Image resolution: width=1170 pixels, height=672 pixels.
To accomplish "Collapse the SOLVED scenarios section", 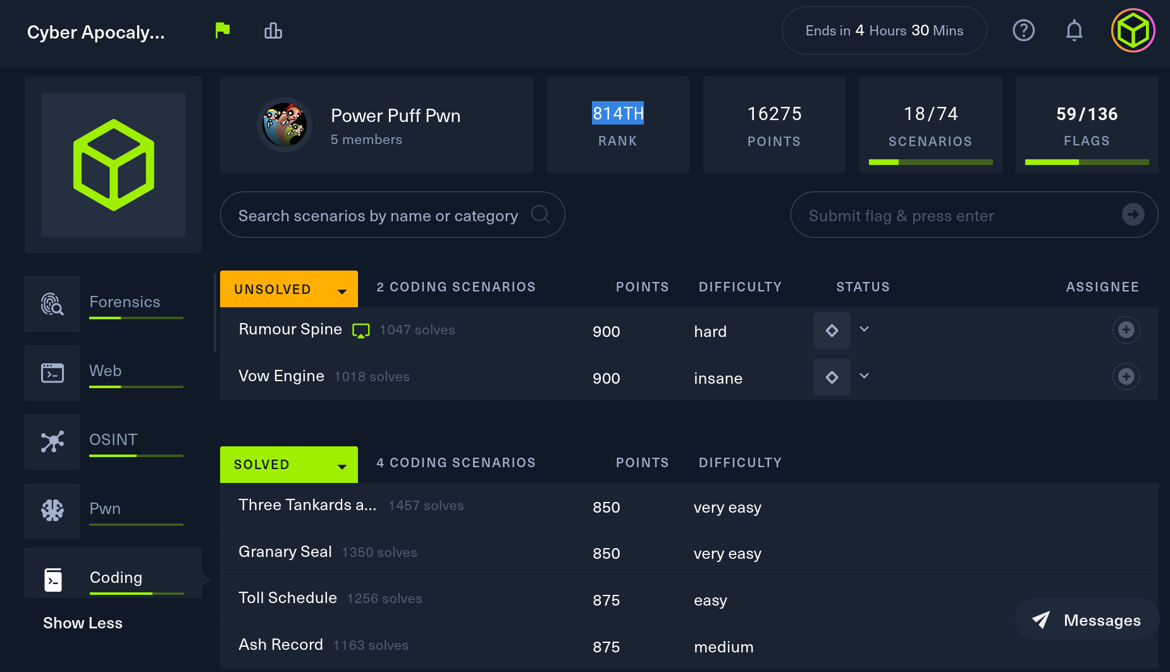I will (x=288, y=465).
